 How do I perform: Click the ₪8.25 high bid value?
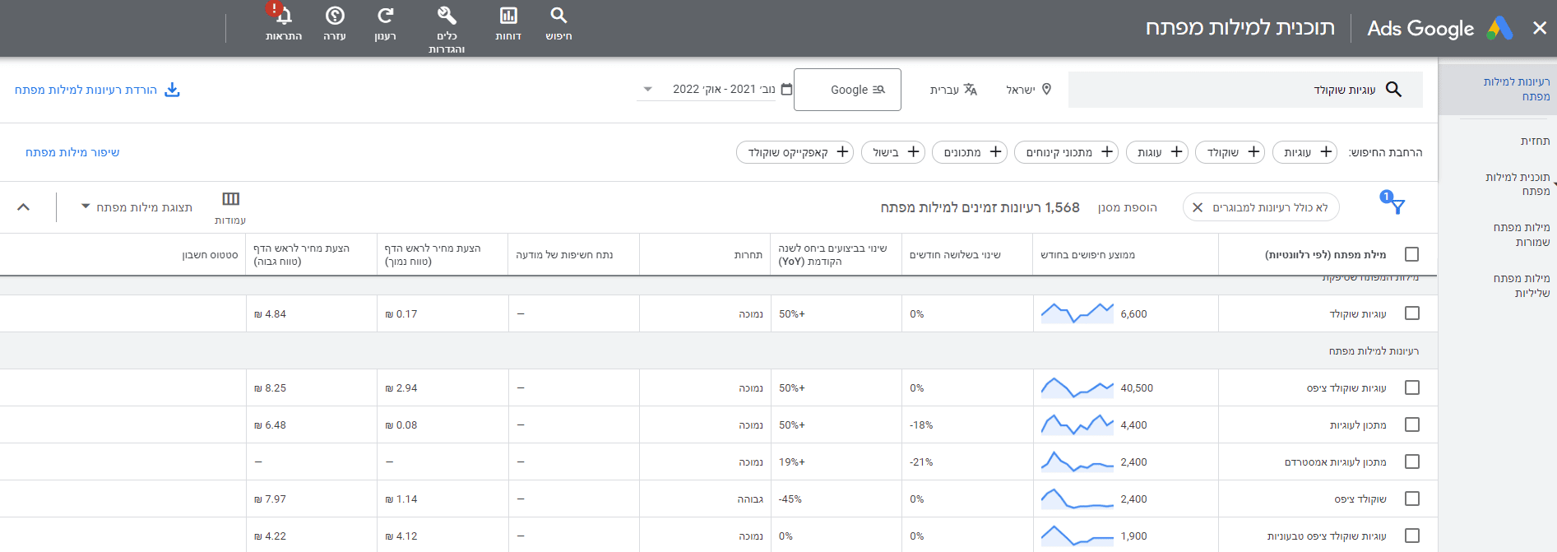click(270, 388)
